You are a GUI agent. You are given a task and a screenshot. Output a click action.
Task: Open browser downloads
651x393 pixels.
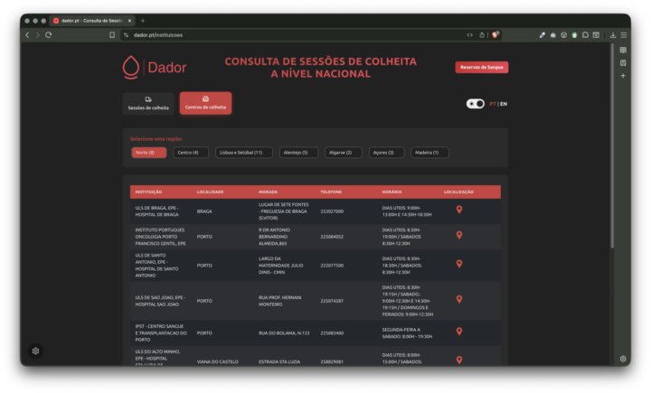(x=613, y=35)
